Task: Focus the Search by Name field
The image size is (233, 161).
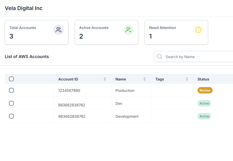Action: (x=194, y=56)
